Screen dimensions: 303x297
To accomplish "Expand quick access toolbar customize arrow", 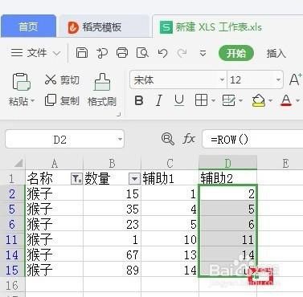I will point(203,53).
